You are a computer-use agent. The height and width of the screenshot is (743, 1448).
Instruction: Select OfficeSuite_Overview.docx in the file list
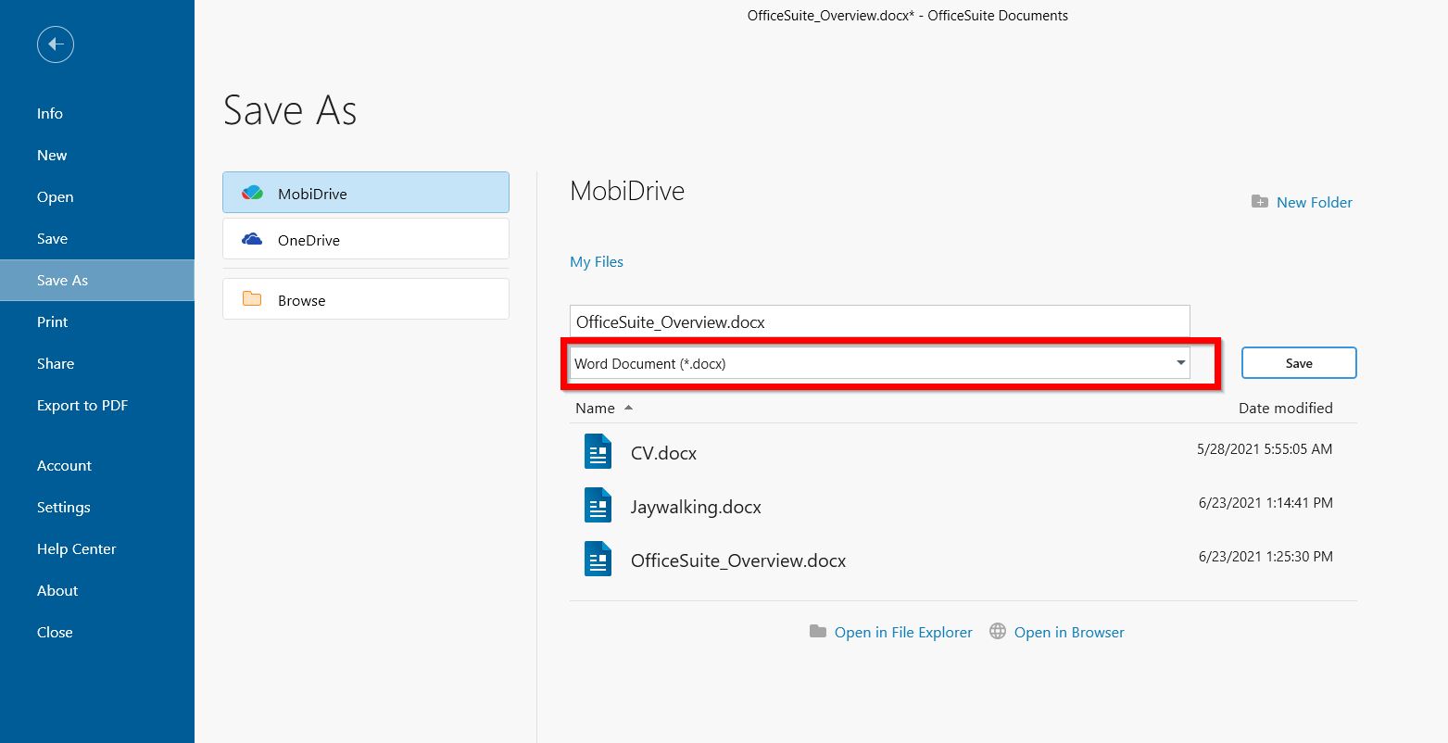pos(738,560)
